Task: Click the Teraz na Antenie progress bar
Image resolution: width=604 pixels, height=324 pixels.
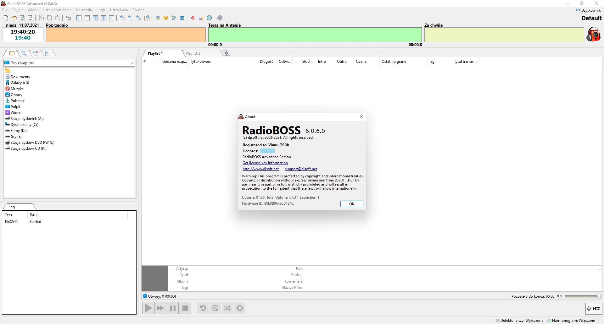Action: (315, 35)
